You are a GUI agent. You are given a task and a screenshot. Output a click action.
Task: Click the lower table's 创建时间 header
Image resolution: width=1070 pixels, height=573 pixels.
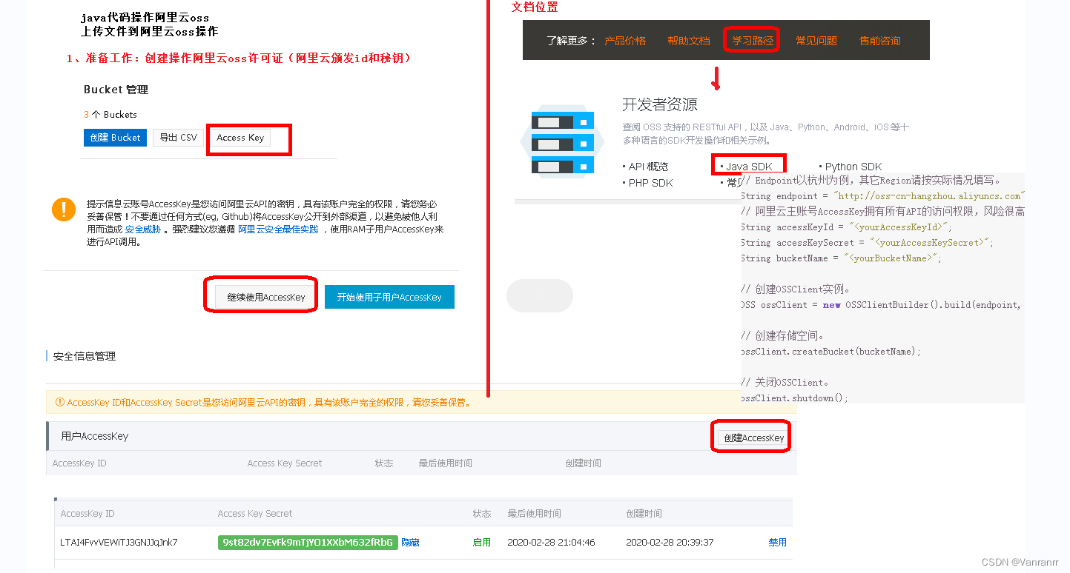(644, 514)
